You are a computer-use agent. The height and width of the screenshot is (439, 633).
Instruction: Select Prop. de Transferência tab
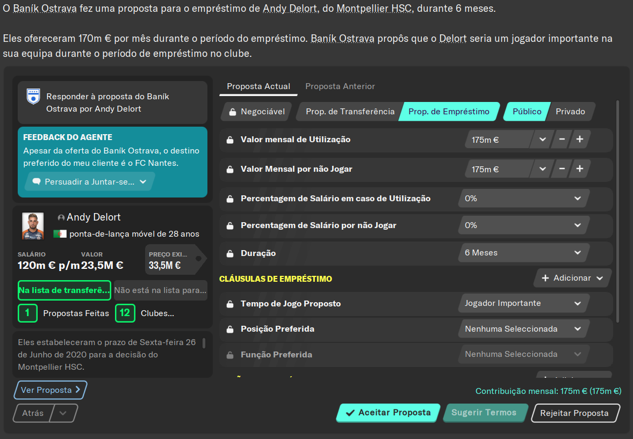click(x=350, y=112)
